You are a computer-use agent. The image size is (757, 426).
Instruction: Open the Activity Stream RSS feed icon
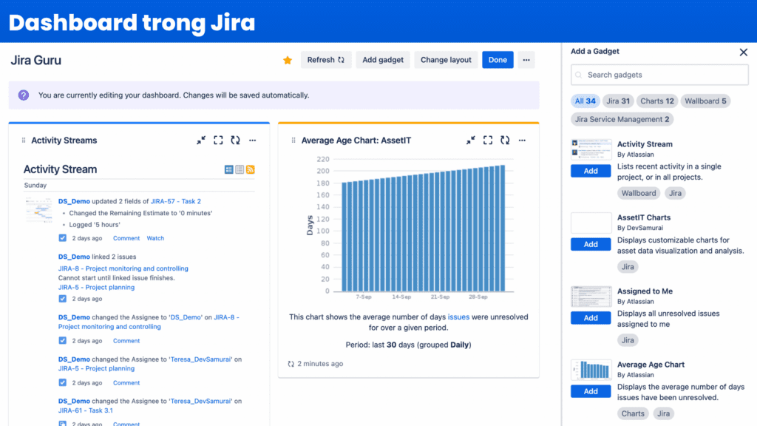click(x=250, y=169)
